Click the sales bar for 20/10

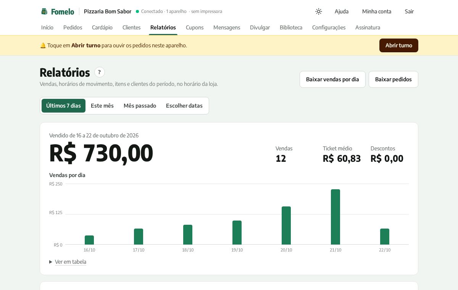pos(286,226)
